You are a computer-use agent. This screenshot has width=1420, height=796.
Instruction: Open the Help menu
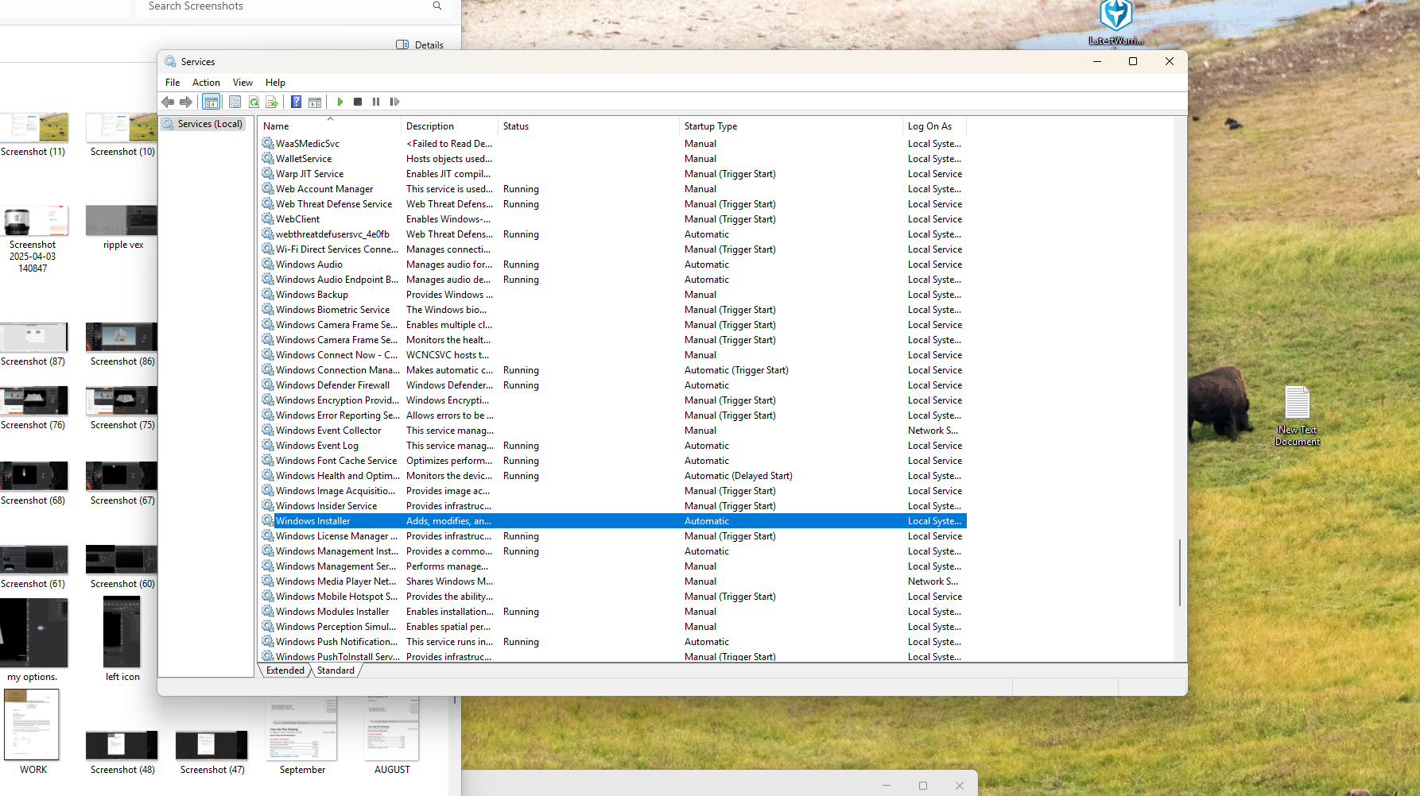pyautogui.click(x=275, y=83)
